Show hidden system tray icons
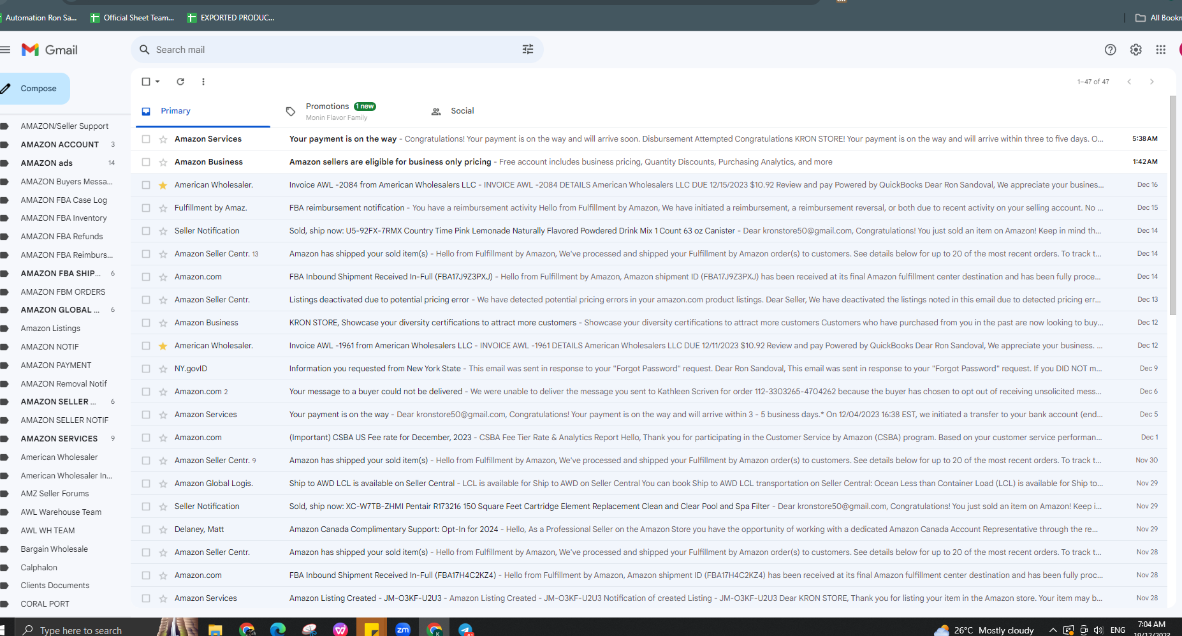Screen dimensions: 1182x636 [1053, 630]
